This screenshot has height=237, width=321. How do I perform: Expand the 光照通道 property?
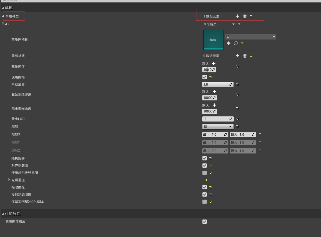pyautogui.click(x=9, y=180)
